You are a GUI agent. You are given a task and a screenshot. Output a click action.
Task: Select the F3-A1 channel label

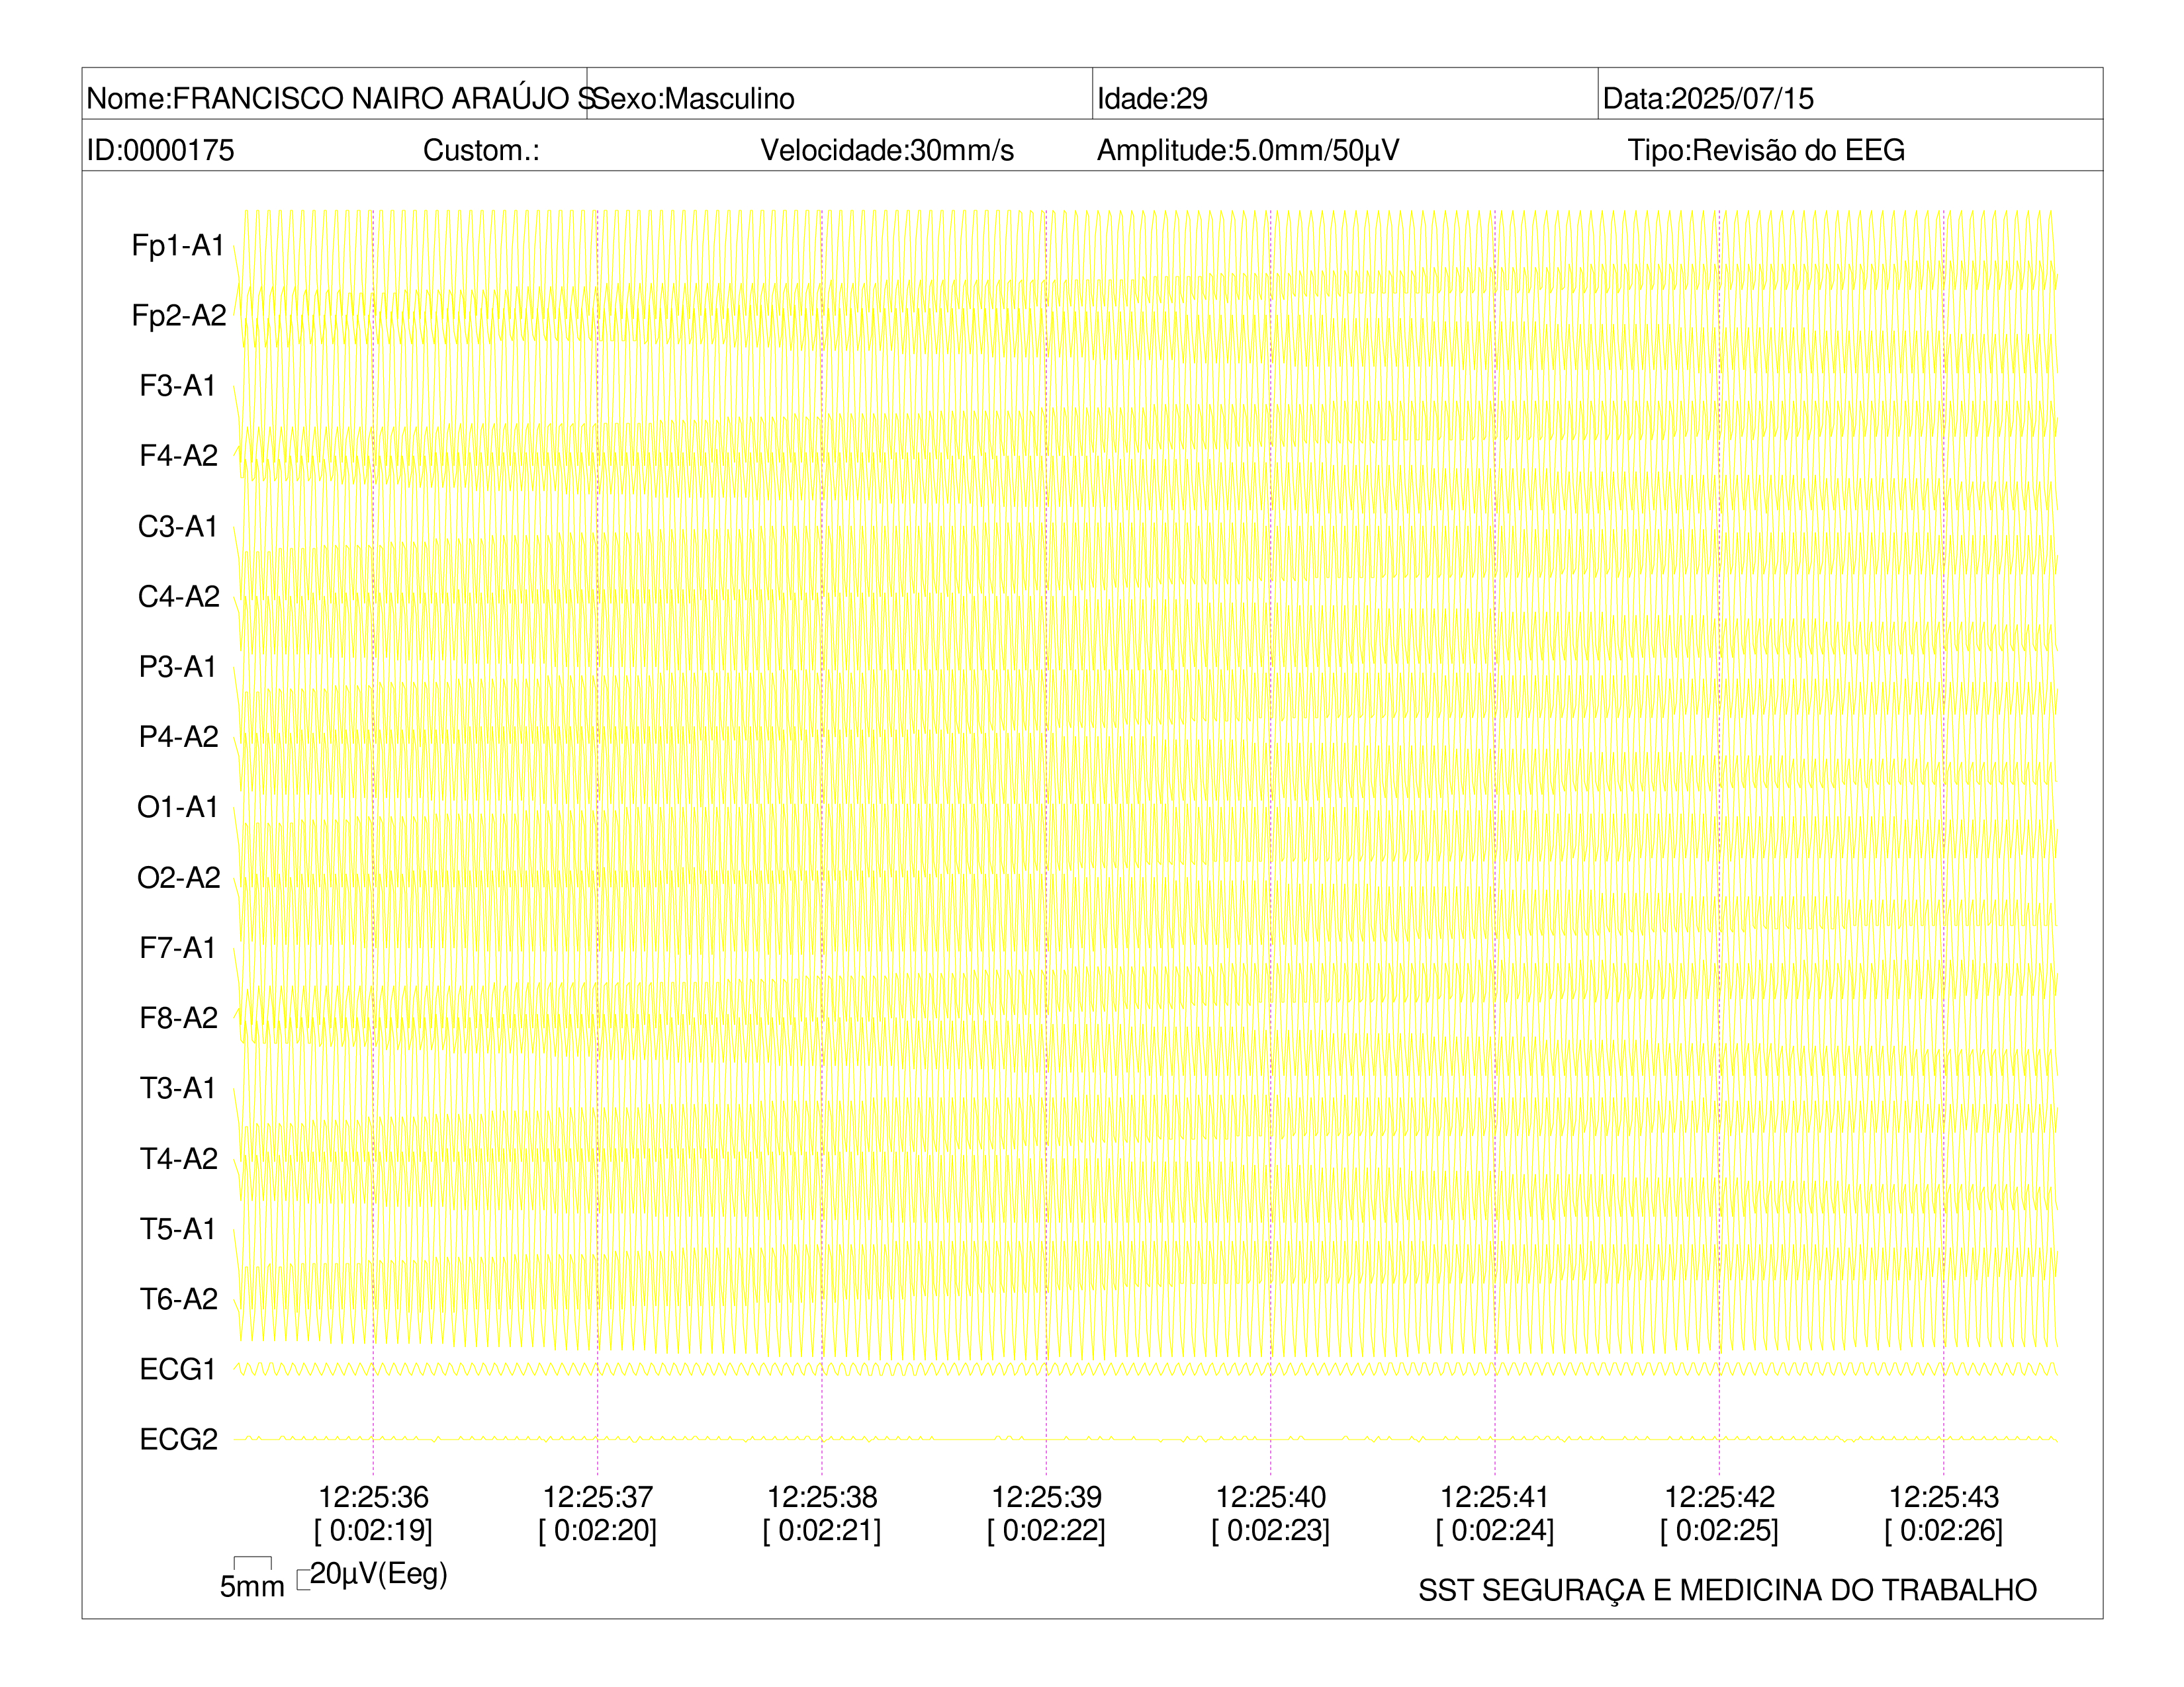tap(178, 386)
